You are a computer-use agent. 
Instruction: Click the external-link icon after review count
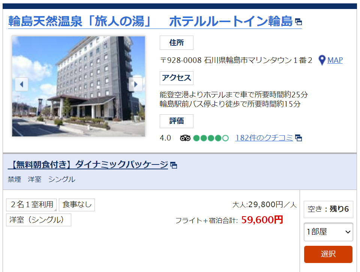click(298, 138)
